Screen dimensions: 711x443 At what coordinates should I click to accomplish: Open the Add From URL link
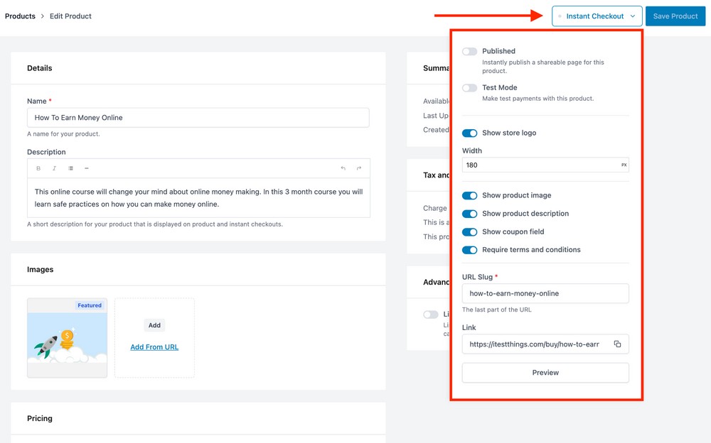tap(154, 347)
